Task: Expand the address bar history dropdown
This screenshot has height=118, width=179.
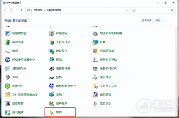Action: pyautogui.click(x=128, y=10)
